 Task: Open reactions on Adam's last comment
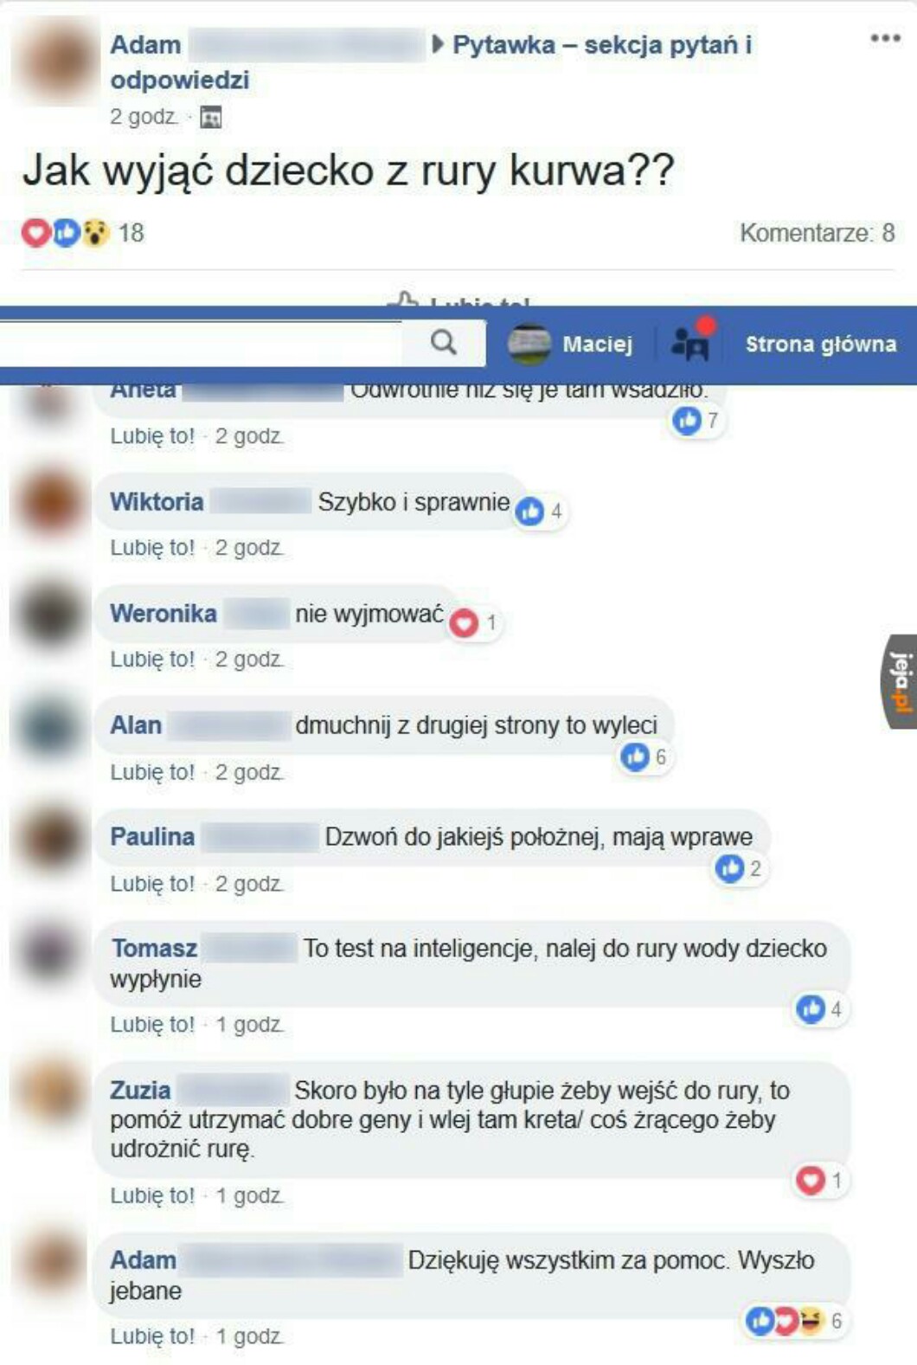coord(794,1321)
